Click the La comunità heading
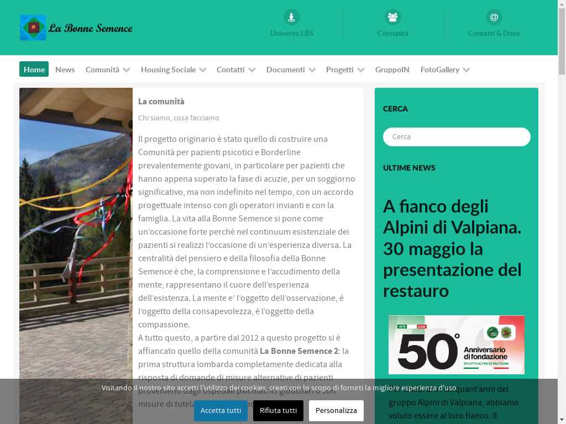The image size is (566, 424). [161, 102]
